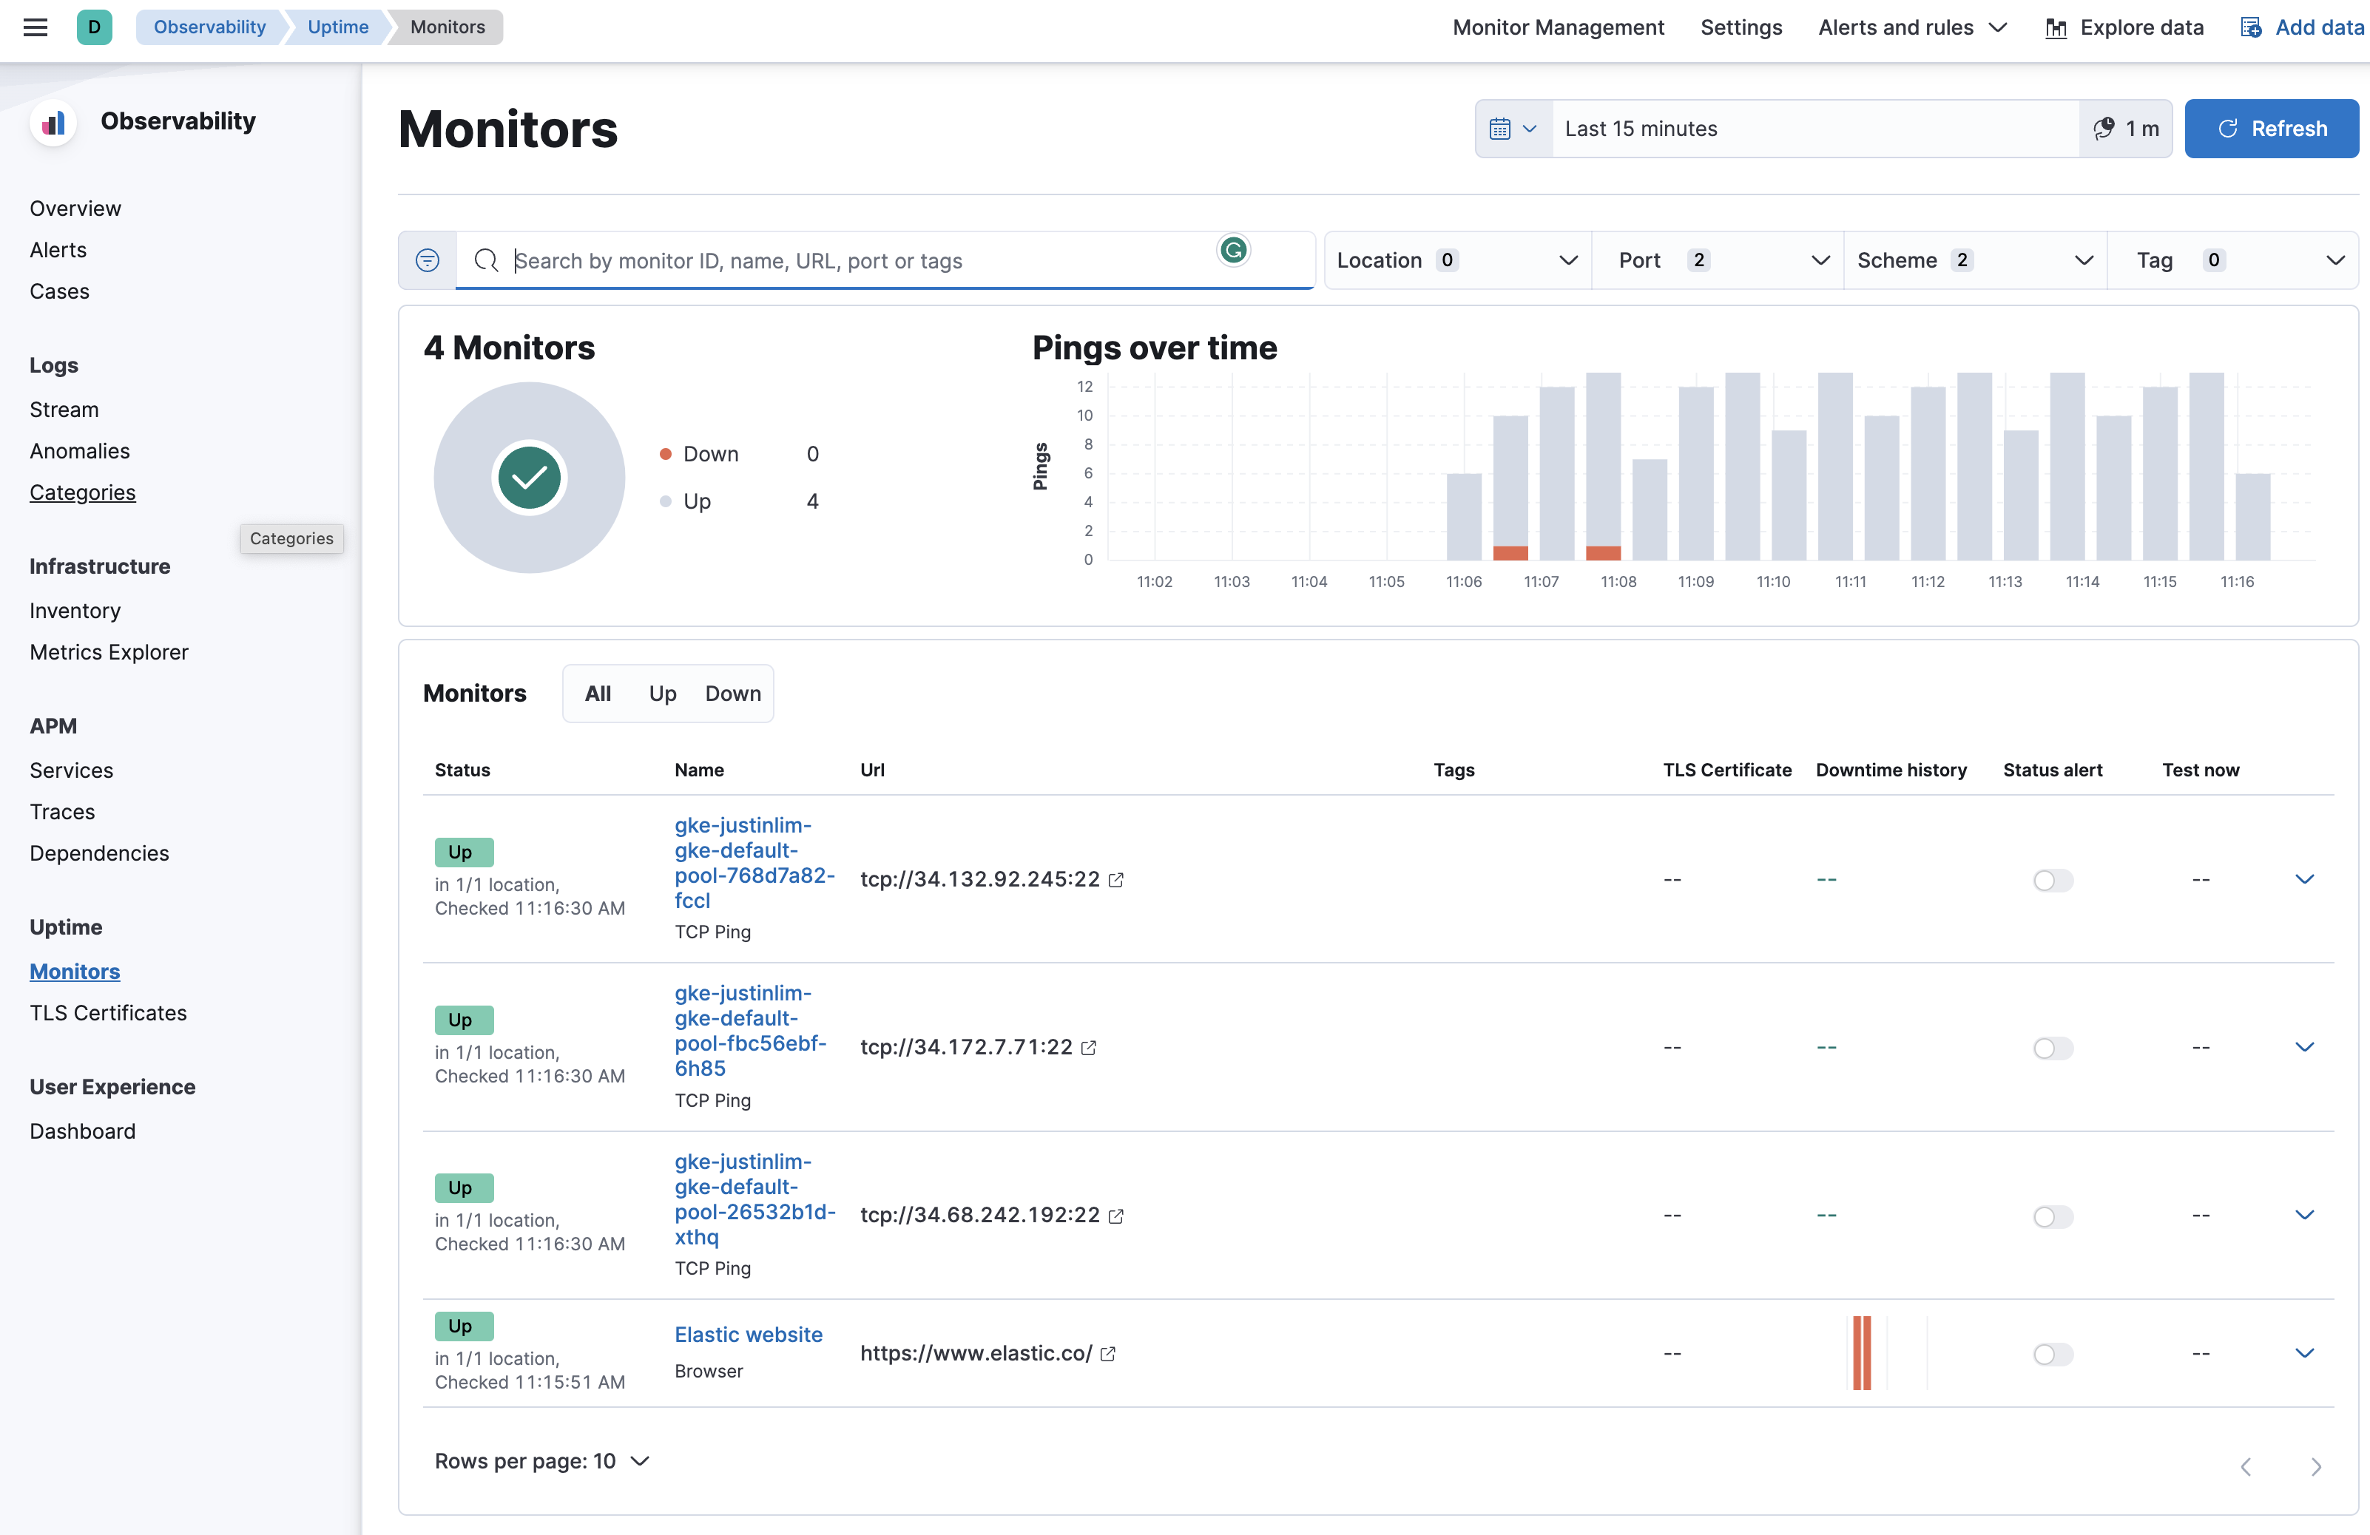This screenshot has width=2370, height=1535.
Task: Go to next page arrow
Action: point(2315,1466)
